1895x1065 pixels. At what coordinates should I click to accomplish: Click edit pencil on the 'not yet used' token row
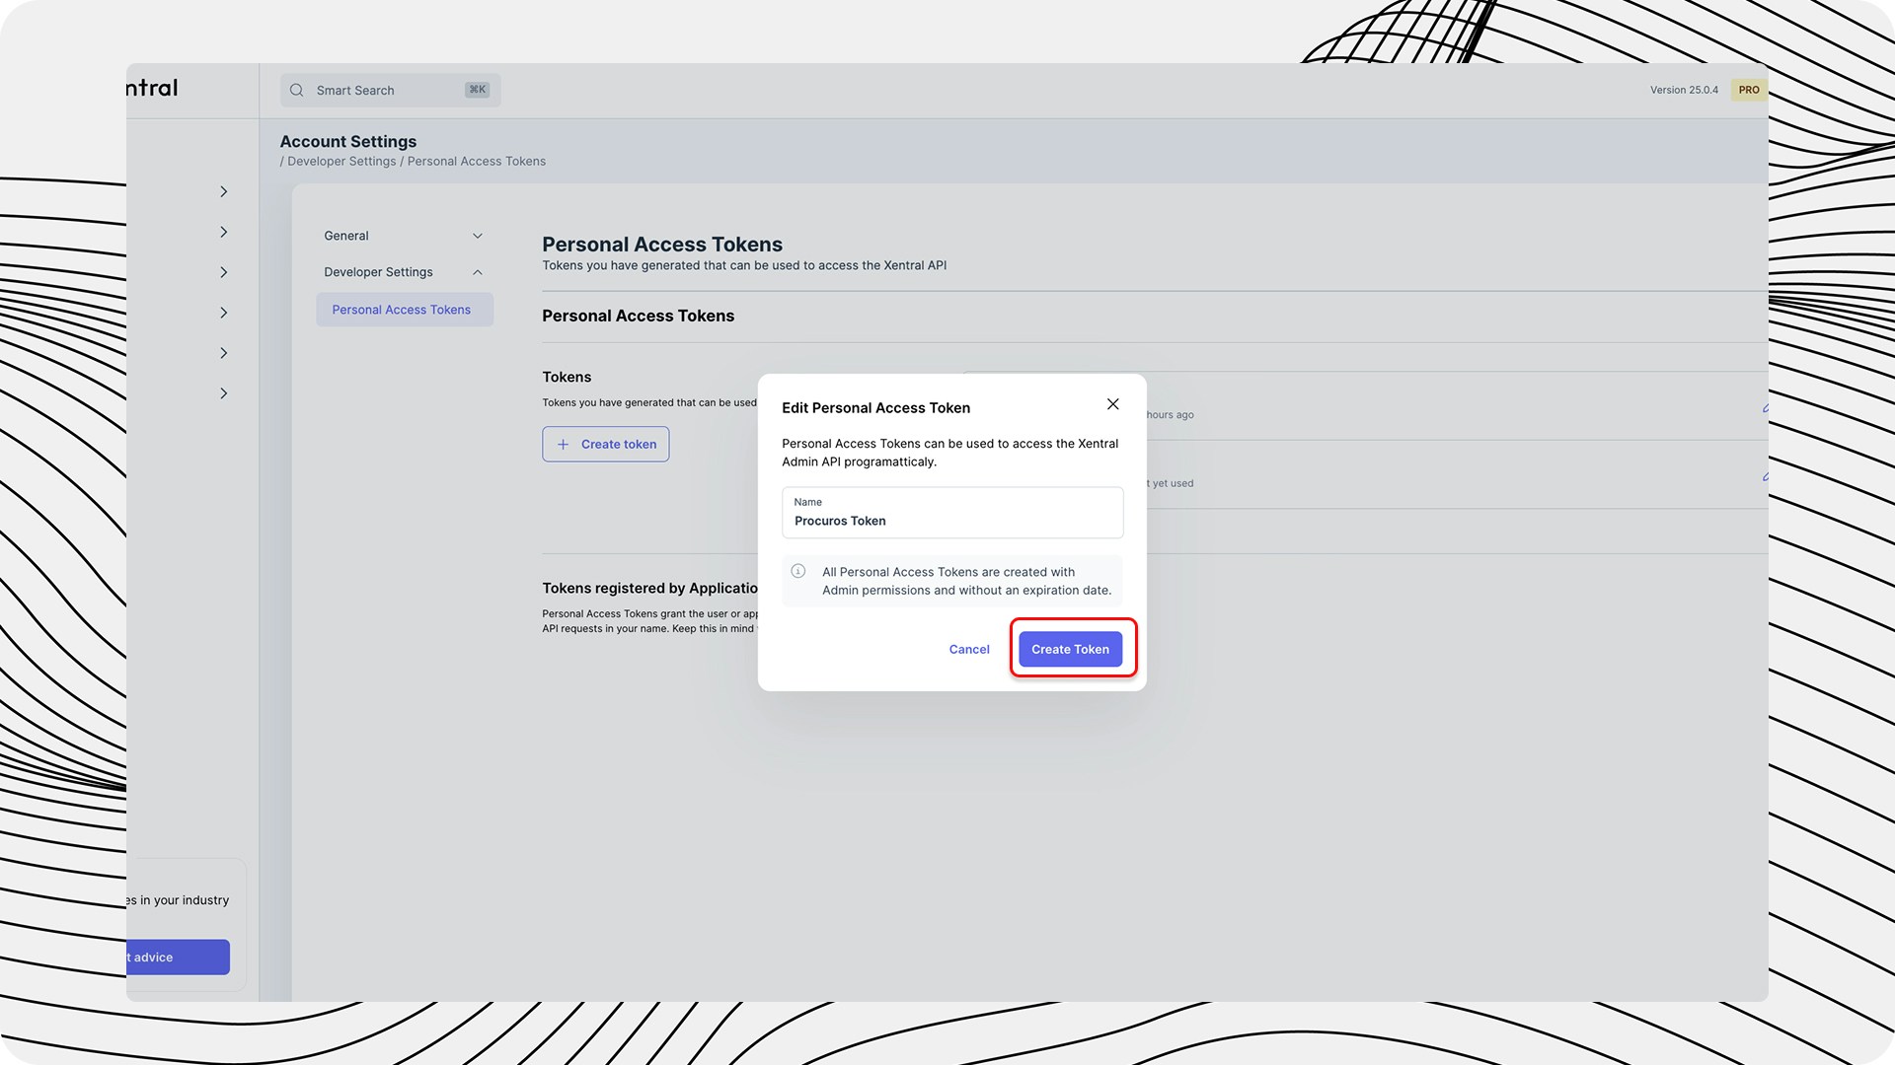1764,477
